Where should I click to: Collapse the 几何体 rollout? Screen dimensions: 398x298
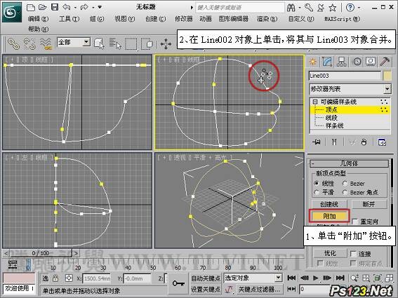click(x=349, y=163)
